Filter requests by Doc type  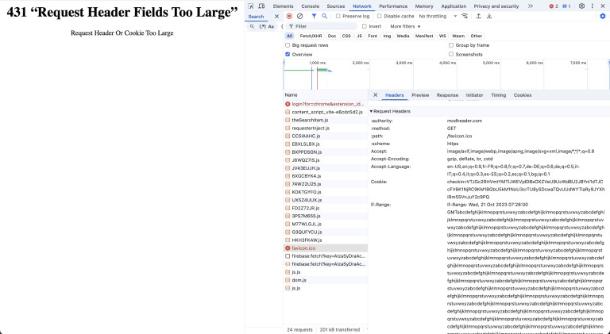(x=332, y=36)
